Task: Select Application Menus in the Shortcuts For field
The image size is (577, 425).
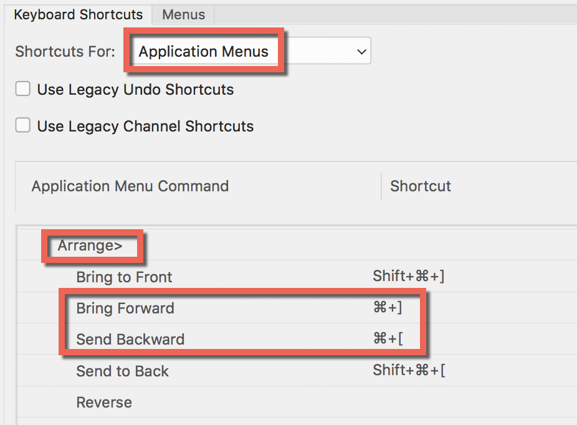Action: 204,52
